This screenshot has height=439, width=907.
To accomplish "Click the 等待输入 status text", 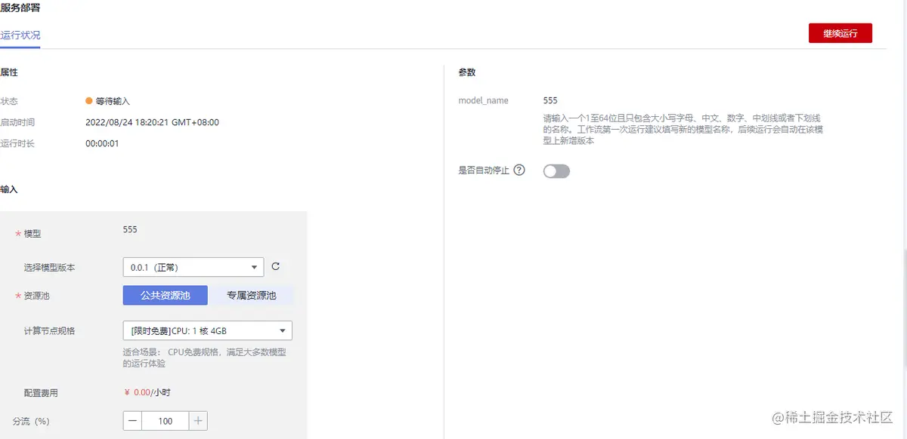I will (x=113, y=101).
